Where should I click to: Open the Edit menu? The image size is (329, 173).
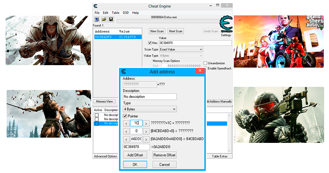pyautogui.click(x=106, y=13)
